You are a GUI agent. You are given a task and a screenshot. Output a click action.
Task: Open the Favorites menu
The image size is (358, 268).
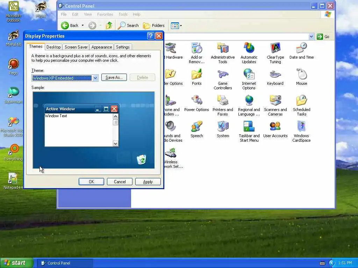point(105,14)
